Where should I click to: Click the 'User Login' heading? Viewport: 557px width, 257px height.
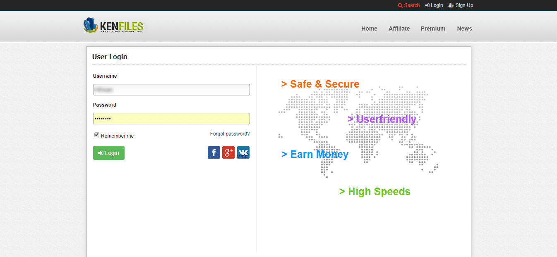110,57
